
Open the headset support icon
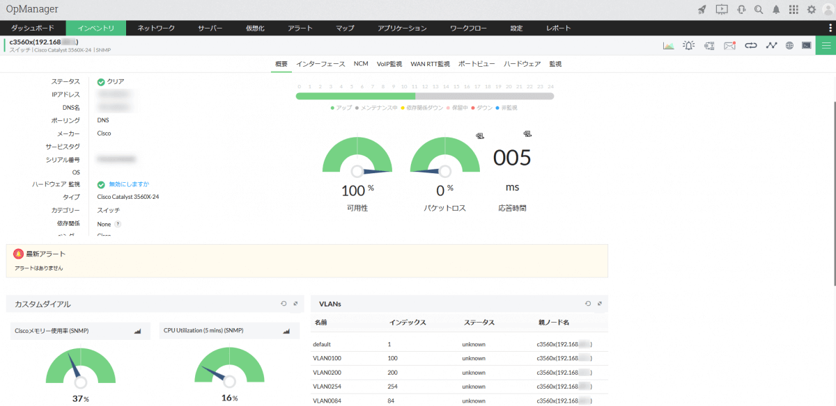(x=741, y=10)
